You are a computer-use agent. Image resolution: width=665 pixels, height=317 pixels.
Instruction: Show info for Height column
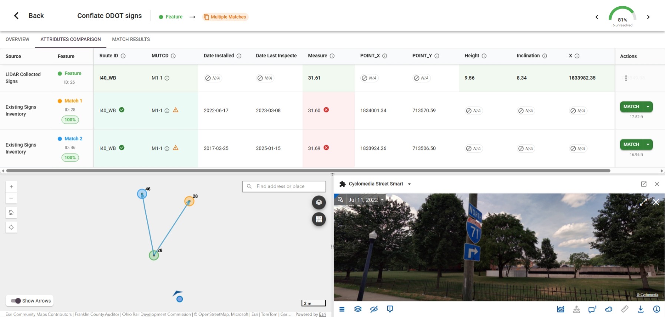click(484, 56)
